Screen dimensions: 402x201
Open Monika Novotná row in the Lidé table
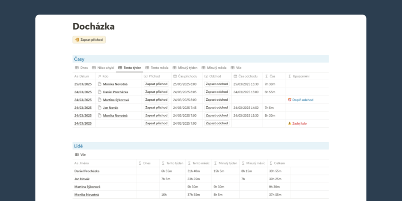pos(87,195)
